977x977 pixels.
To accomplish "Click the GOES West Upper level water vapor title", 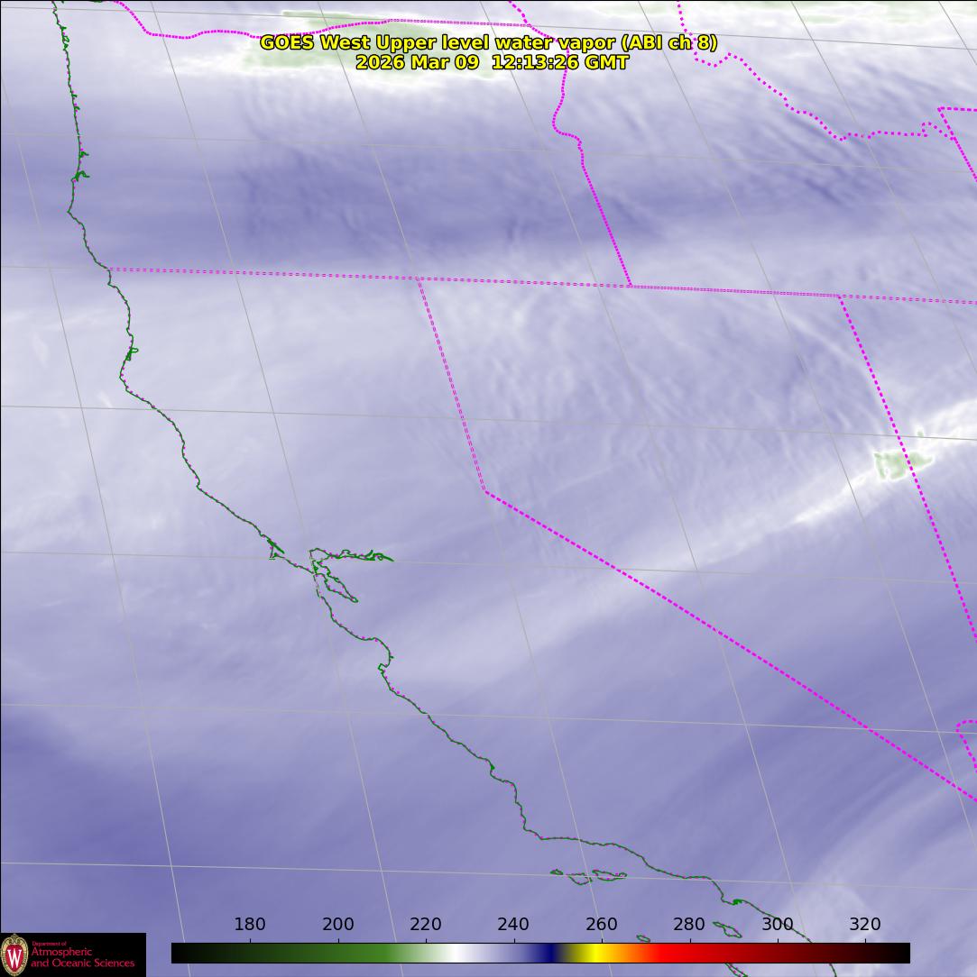I will (x=488, y=42).
